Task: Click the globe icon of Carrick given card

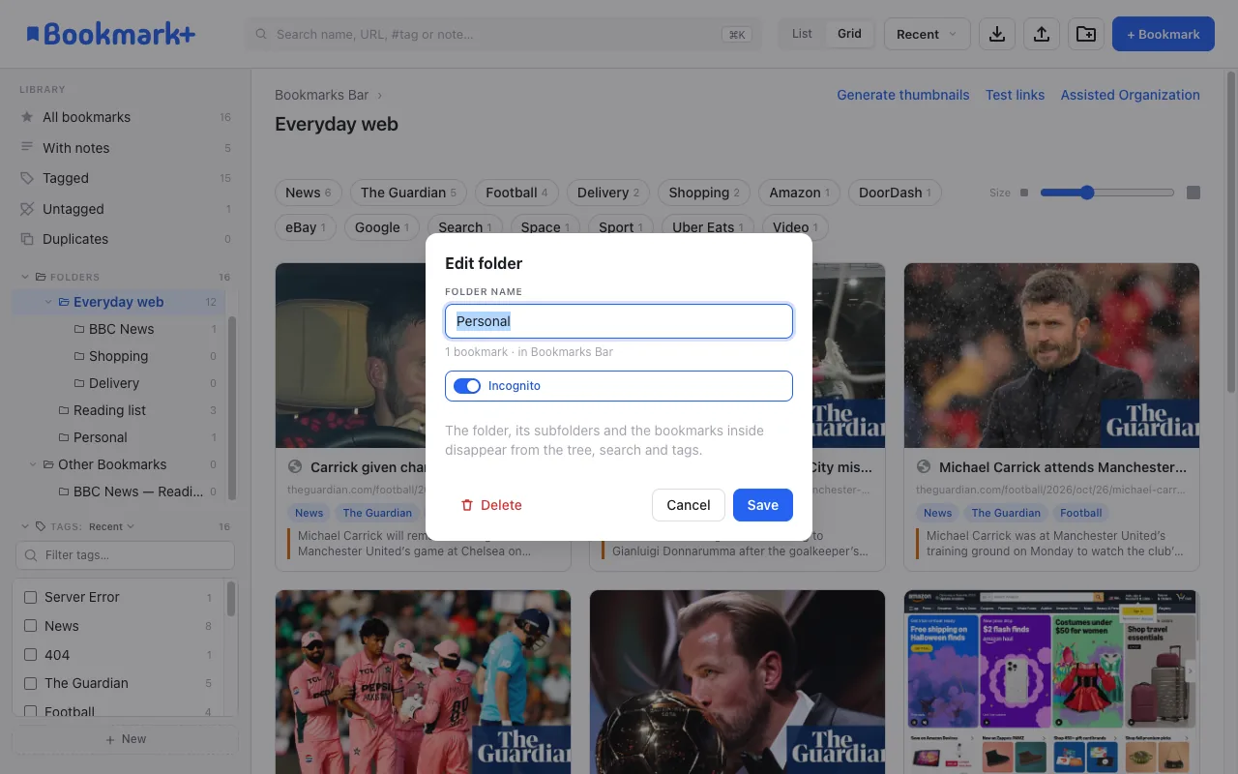Action: point(295,466)
